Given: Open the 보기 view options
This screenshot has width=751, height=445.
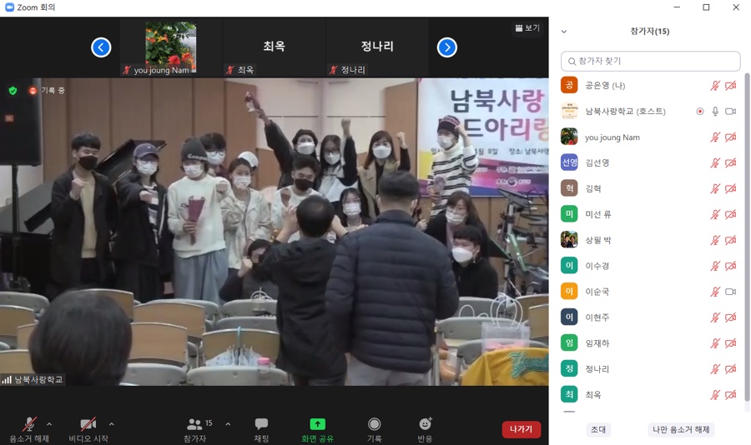Looking at the screenshot, I should point(527,28).
